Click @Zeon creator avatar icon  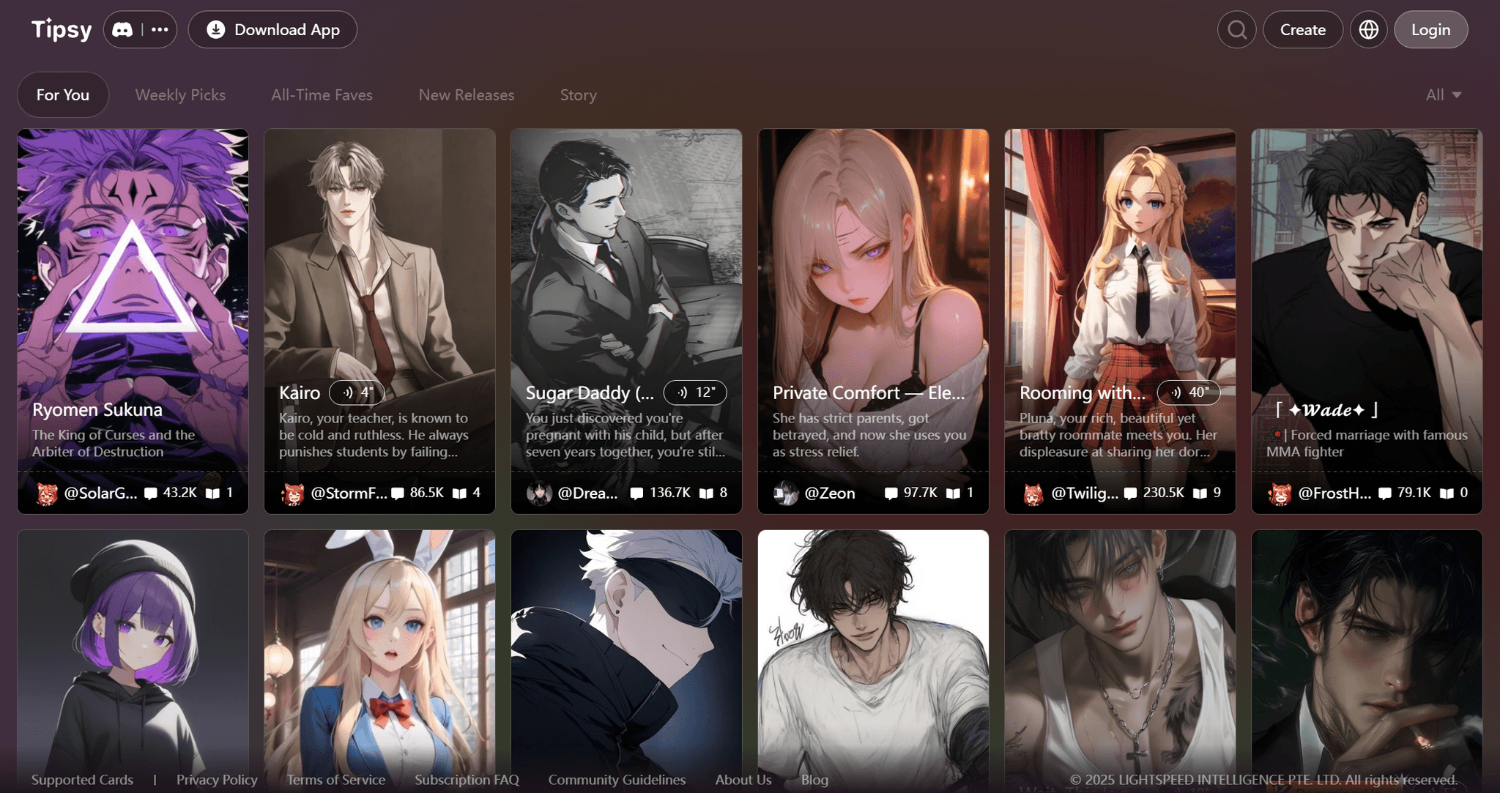(x=786, y=494)
